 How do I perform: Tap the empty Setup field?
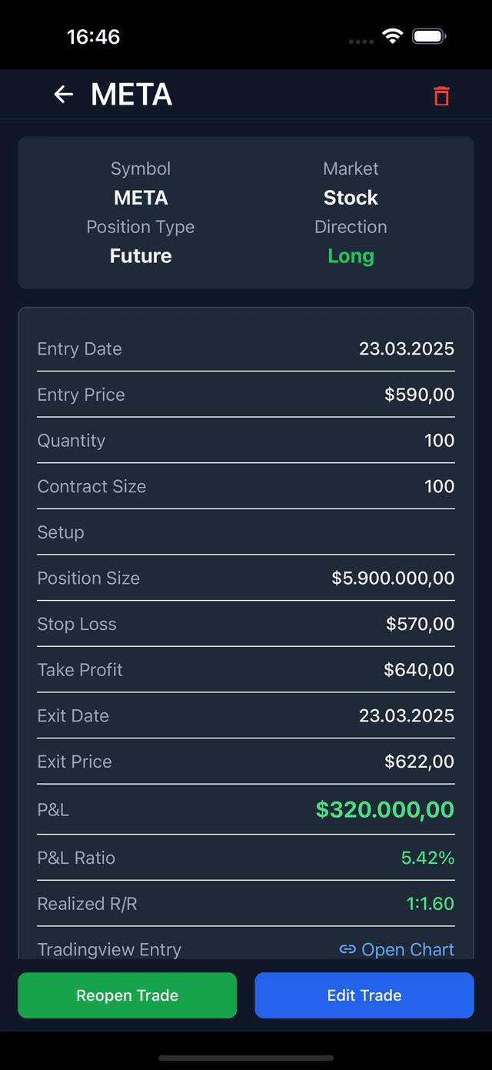61,532
